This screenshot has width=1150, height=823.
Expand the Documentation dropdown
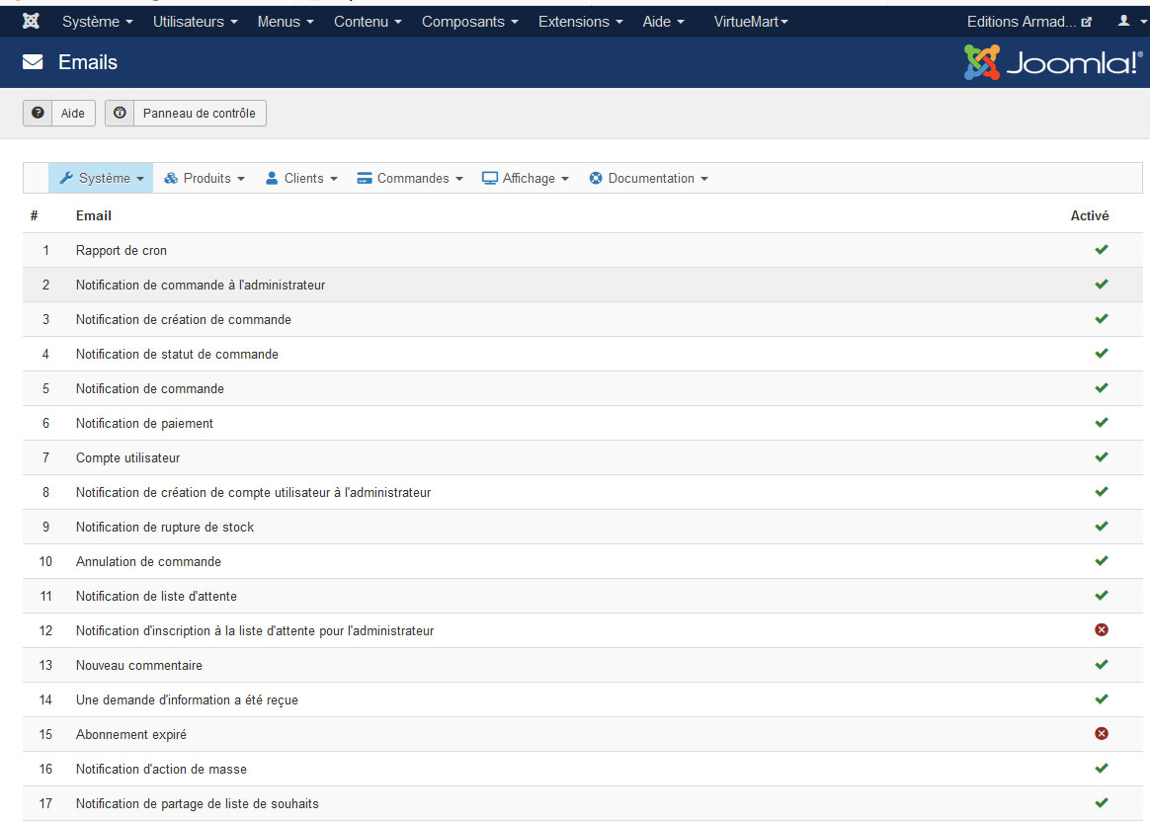648,178
